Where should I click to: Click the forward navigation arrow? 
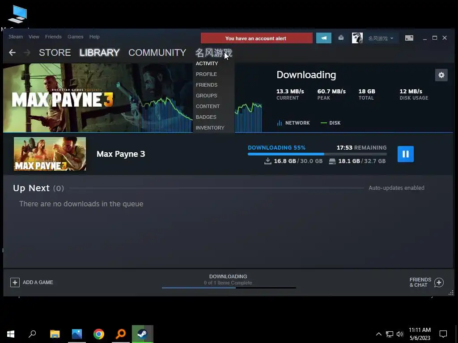pos(27,53)
